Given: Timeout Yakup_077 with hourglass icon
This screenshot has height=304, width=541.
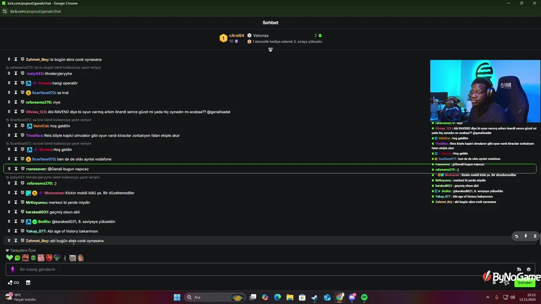Looking at the screenshot, I should tap(16, 231).
